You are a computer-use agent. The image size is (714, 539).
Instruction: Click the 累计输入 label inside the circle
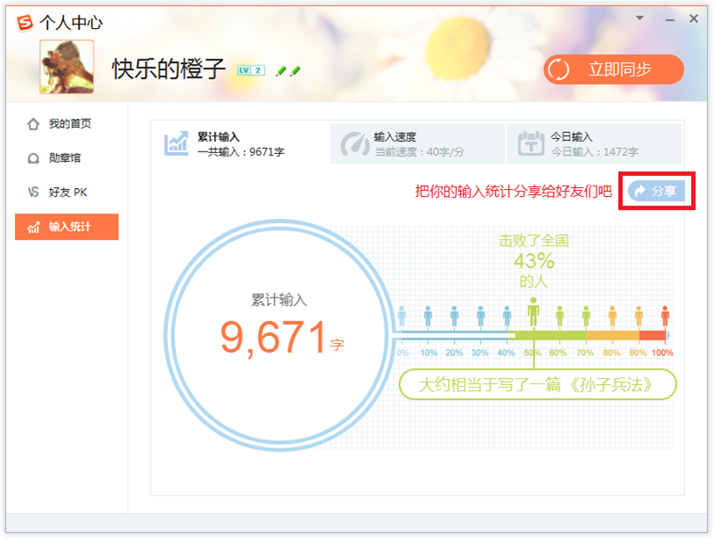[279, 300]
